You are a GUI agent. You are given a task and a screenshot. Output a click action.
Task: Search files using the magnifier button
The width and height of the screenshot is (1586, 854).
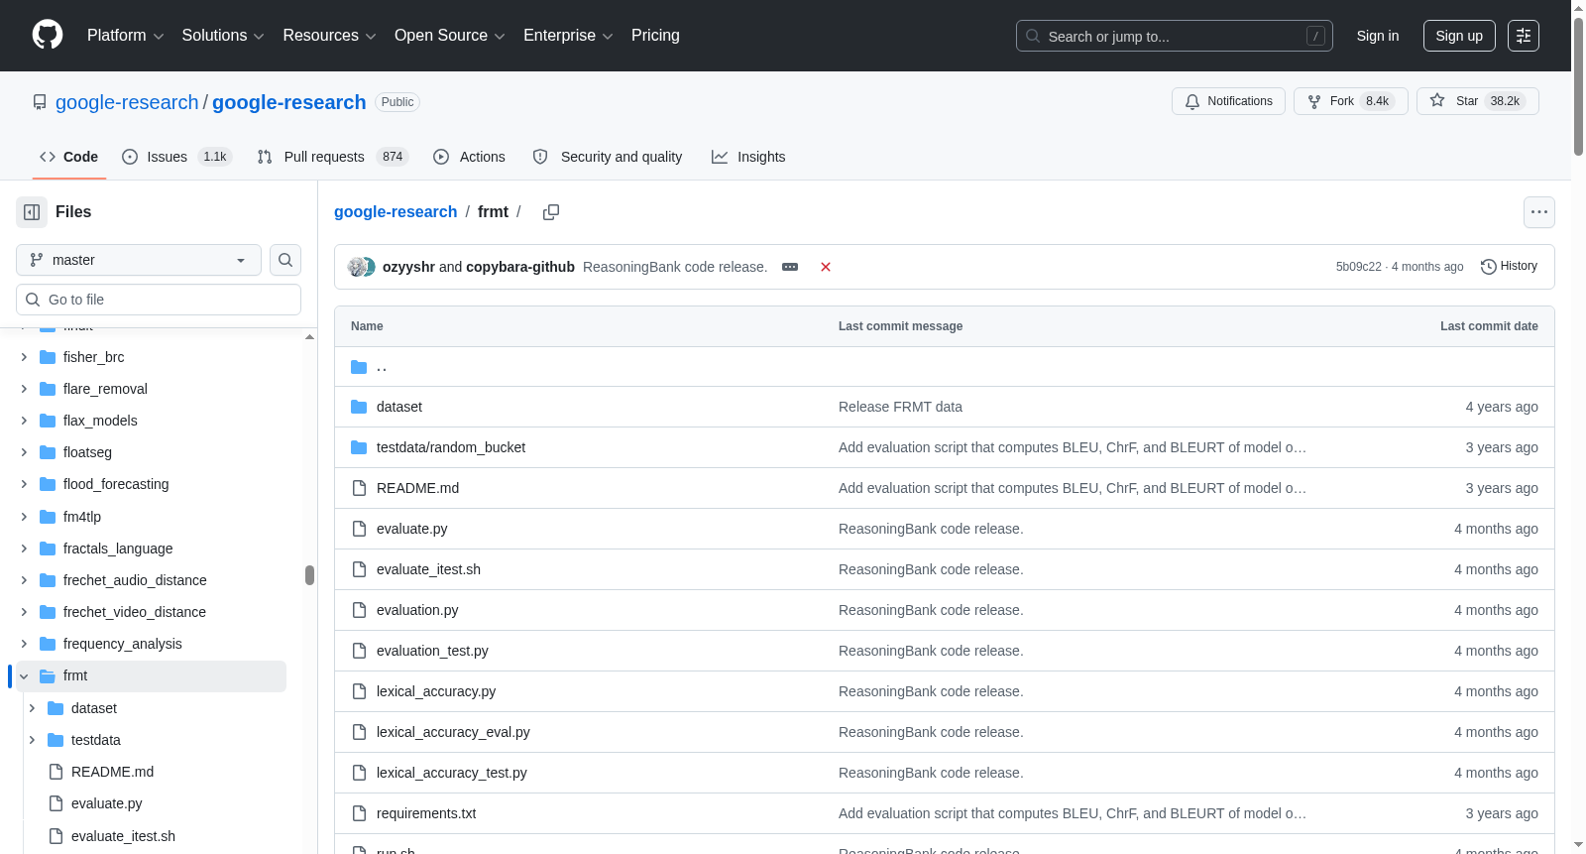[285, 260]
